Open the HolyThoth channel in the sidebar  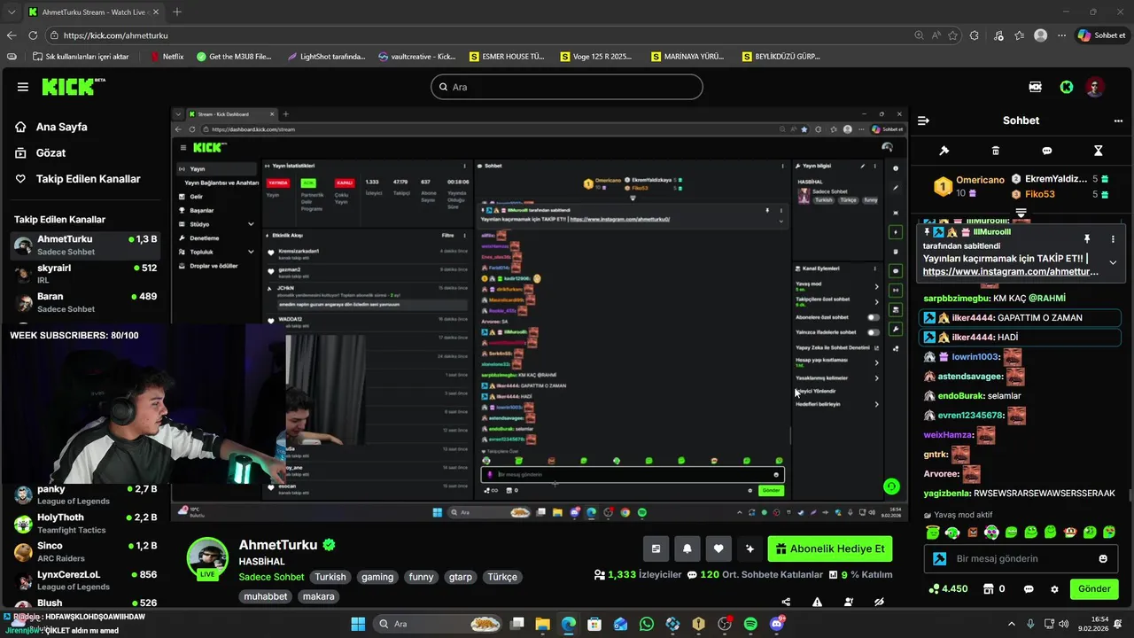[85, 524]
